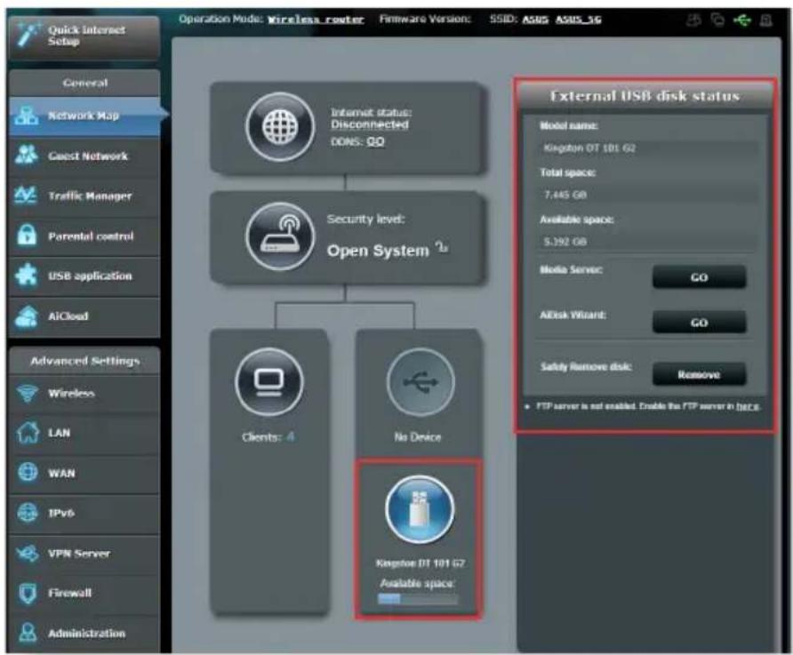Click the ASUS_5G SSID link
Viewport: 793px width, 655px height.
(x=579, y=20)
